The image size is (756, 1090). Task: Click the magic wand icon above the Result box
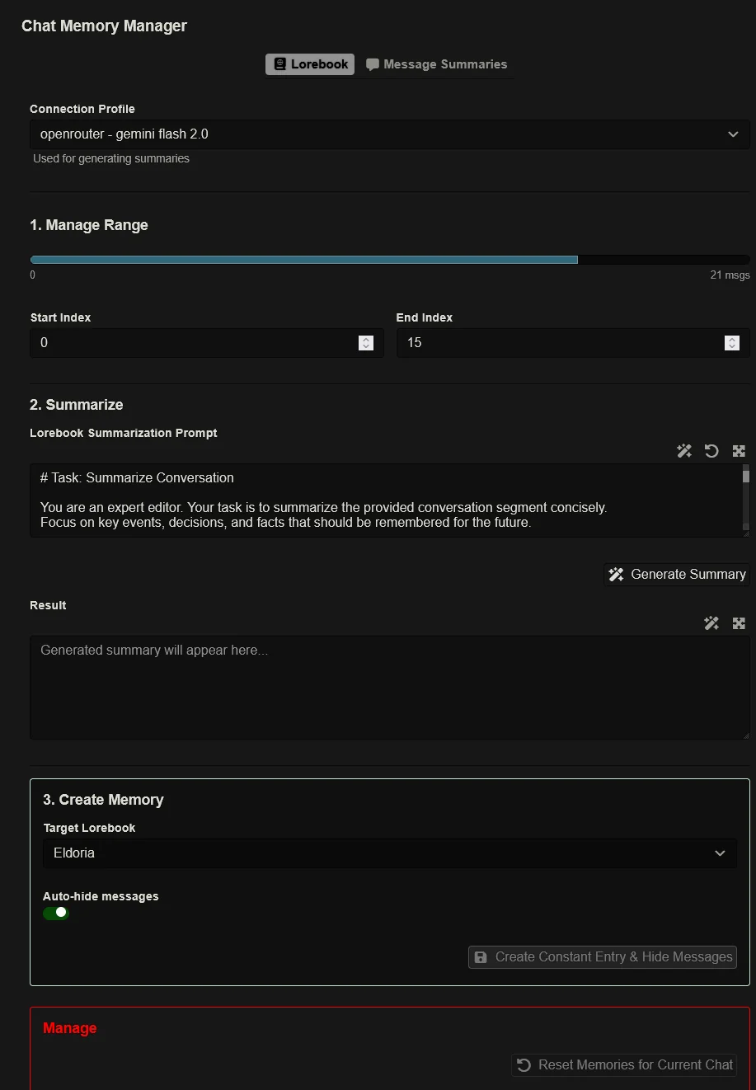pyautogui.click(x=711, y=623)
